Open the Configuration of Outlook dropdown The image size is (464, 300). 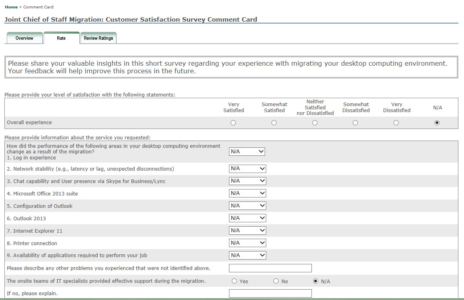point(247,206)
